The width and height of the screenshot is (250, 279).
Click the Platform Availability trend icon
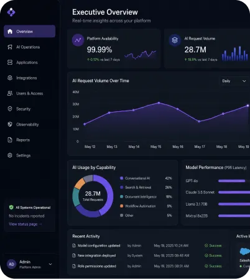(78, 40)
